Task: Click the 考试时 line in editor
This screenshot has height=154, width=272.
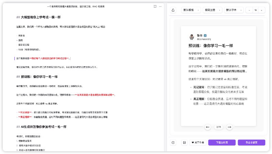Action: pyautogui.click(x=29, y=136)
